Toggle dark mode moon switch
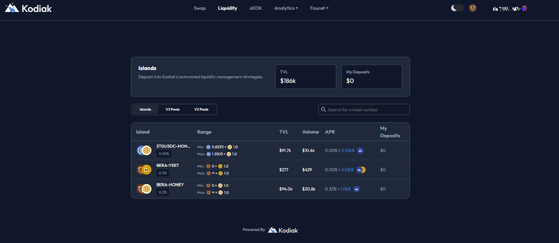 tap(457, 8)
